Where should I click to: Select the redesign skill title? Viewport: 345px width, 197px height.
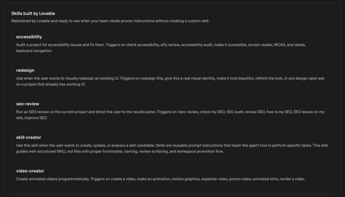pyautogui.click(x=25, y=70)
